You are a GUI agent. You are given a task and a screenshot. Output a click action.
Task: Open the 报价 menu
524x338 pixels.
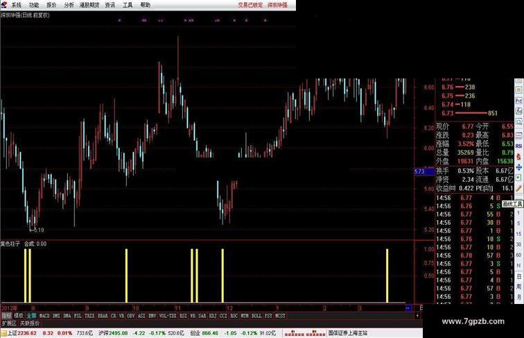click(x=51, y=5)
